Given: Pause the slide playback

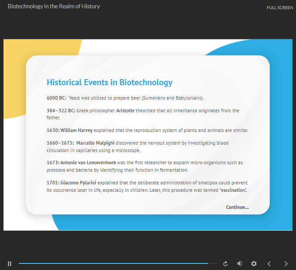Looking at the screenshot, I should (x=10, y=263).
